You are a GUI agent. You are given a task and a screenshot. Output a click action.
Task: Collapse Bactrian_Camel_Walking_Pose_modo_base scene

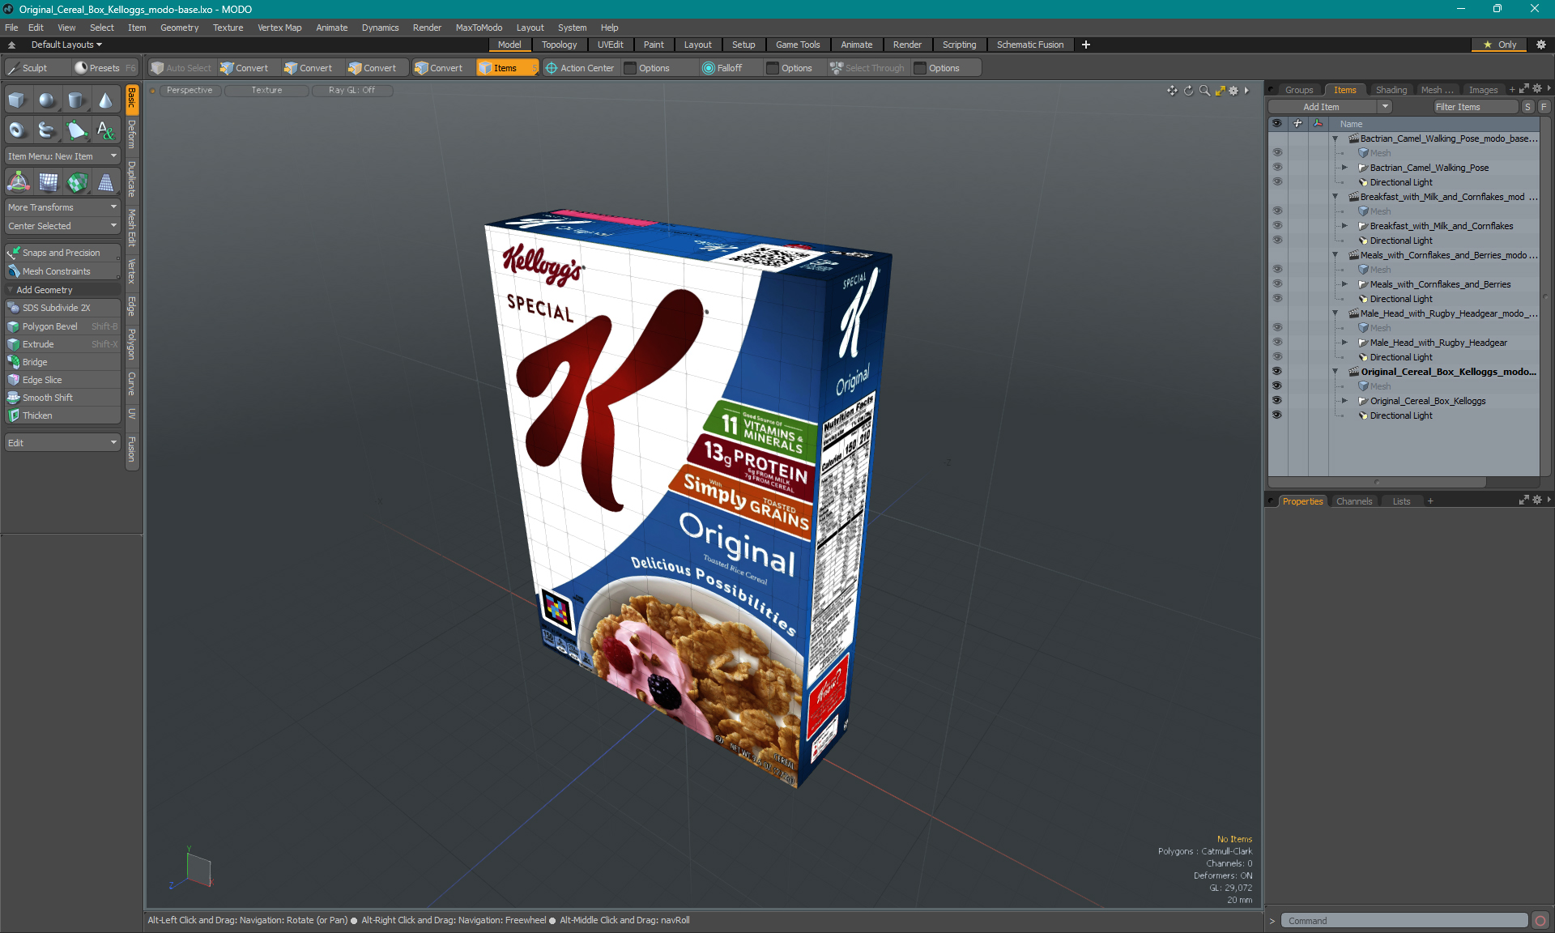(x=1336, y=138)
